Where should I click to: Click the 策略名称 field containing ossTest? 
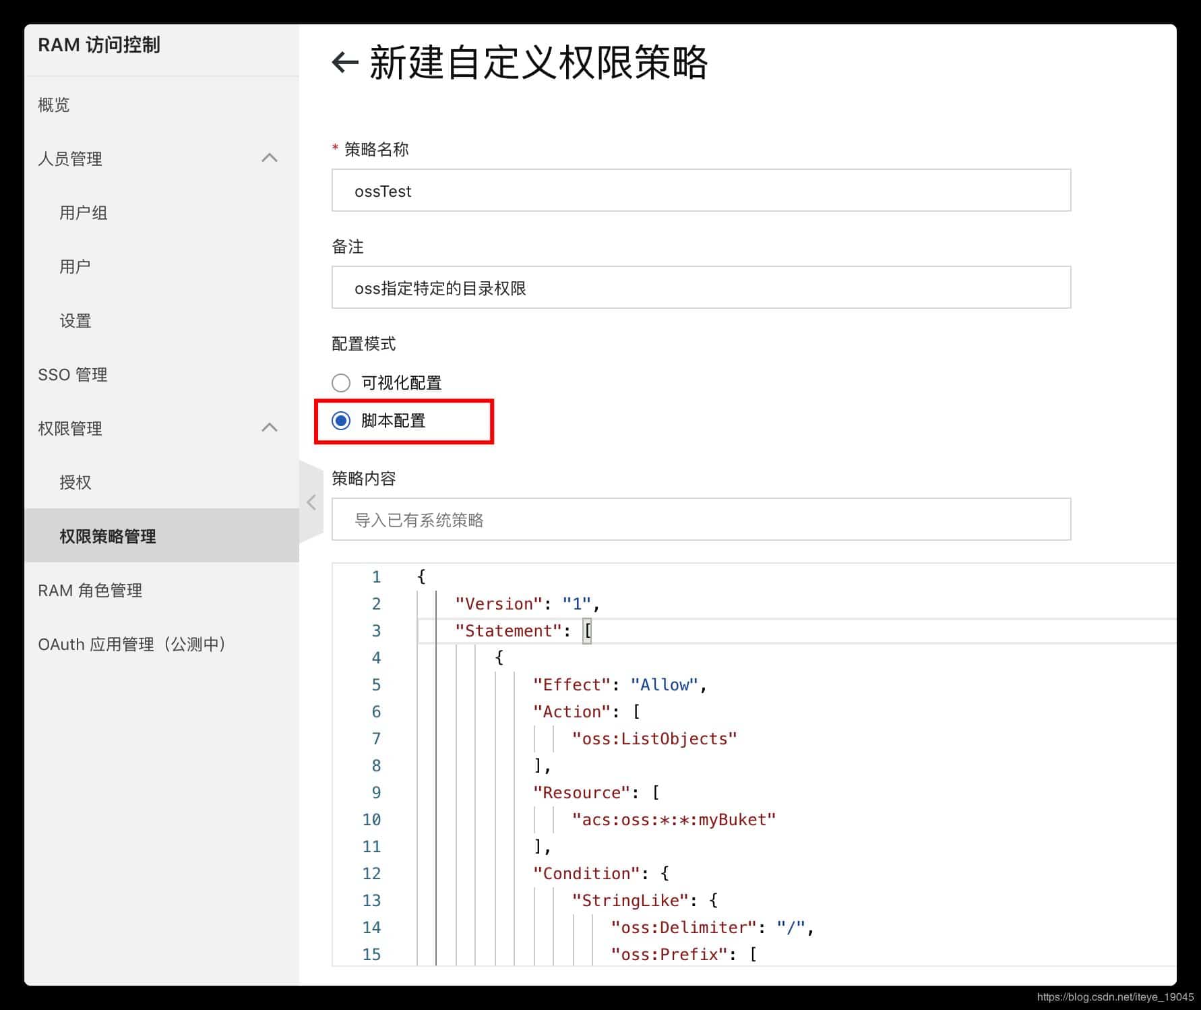pos(701,190)
